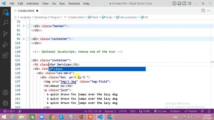
Task: Switch to Visual Studio Code taskbar icon
Action: [100, 117]
